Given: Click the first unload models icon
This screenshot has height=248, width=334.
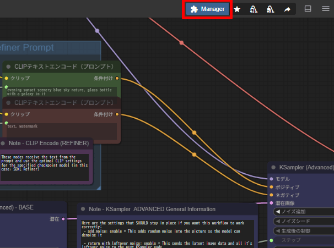Looking at the screenshot, I should click(254, 9).
